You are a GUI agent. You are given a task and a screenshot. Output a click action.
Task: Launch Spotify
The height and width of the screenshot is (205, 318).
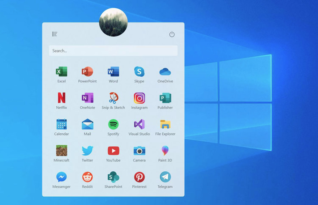click(x=113, y=124)
